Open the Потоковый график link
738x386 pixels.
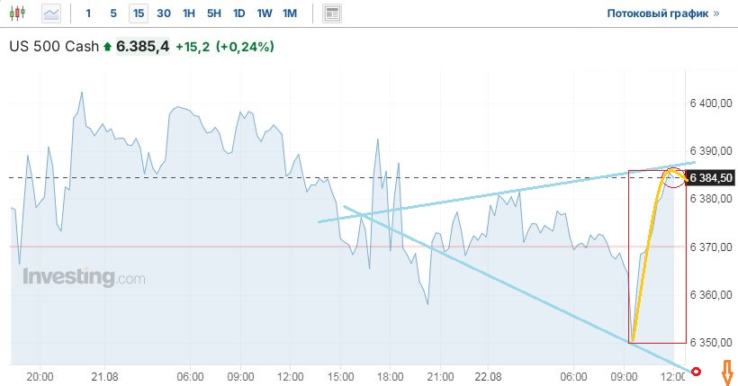pyautogui.click(x=663, y=13)
